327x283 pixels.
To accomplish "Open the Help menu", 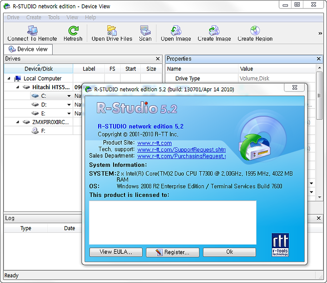I will pyautogui.click(x=90, y=17).
